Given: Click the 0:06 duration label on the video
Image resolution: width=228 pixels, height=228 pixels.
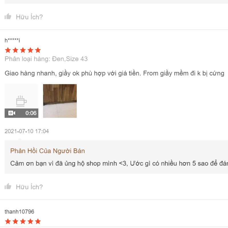Looking at the screenshot, I should [x=31, y=113].
